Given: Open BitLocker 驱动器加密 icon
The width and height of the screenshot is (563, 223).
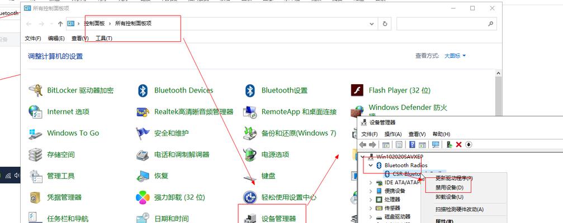Looking at the screenshot, I should [35, 90].
